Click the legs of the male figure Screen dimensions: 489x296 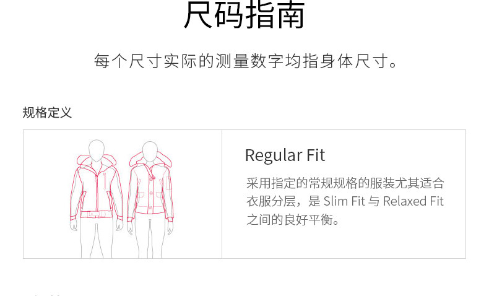(97, 238)
